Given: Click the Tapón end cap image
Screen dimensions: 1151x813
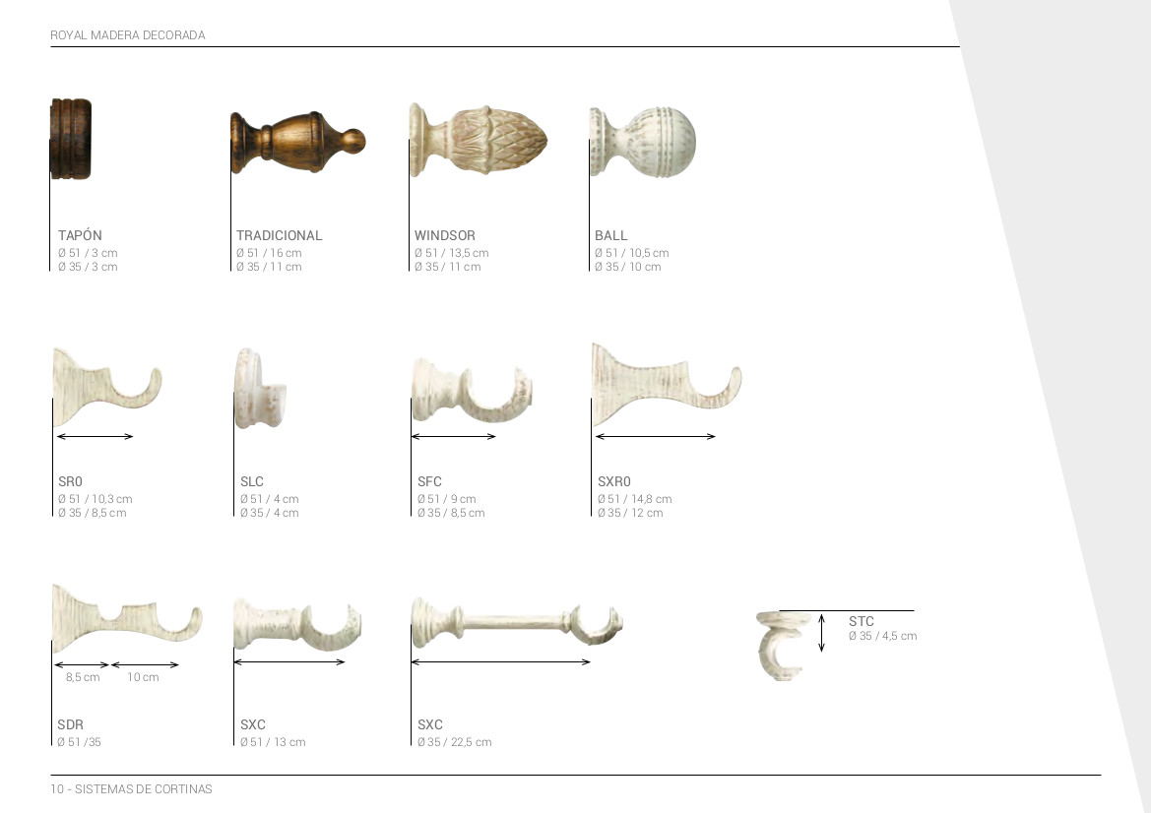Looking at the screenshot, I should click(x=71, y=139).
